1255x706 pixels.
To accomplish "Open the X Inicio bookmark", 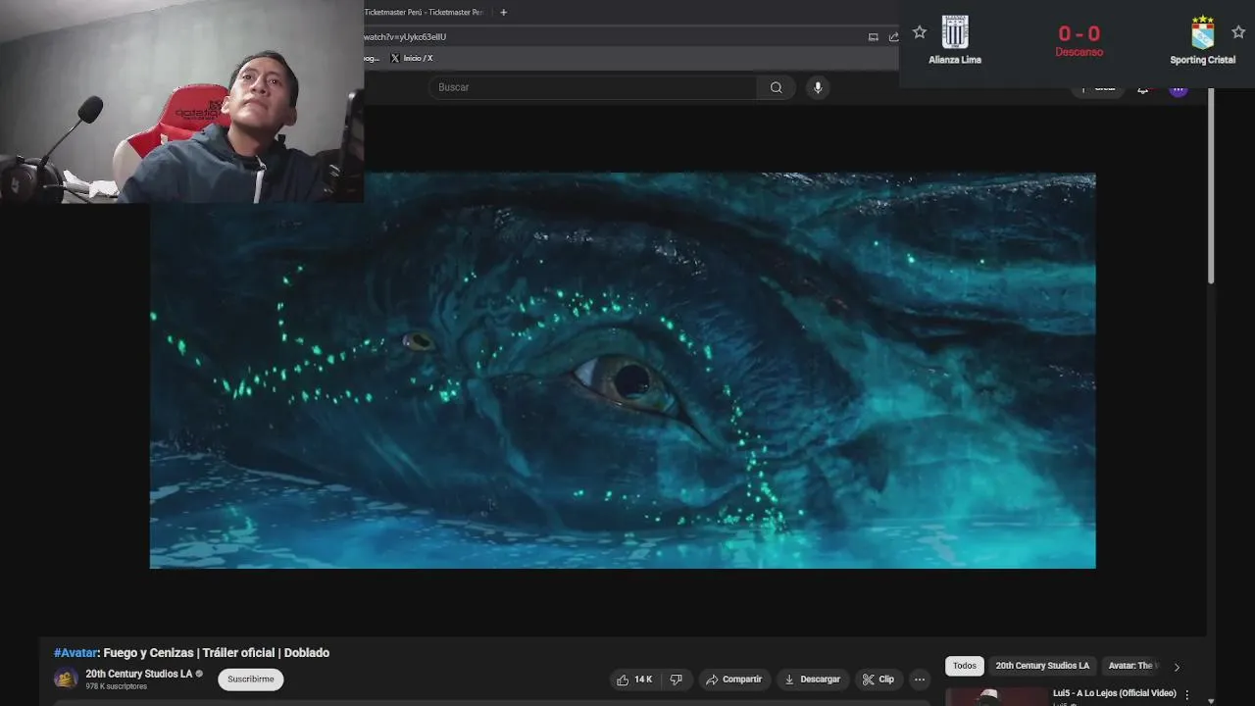I will point(412,58).
